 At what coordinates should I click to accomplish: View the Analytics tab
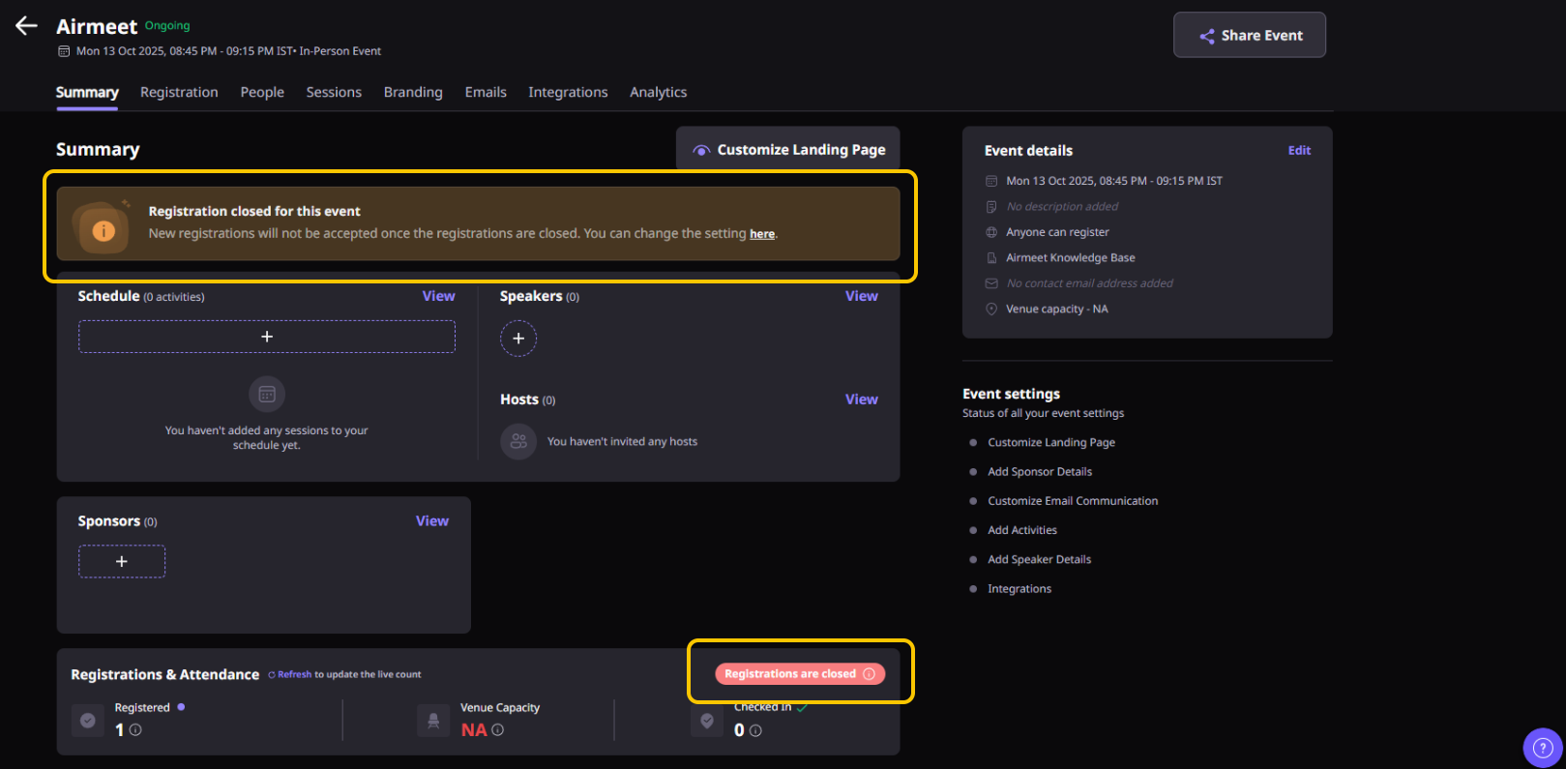(659, 92)
